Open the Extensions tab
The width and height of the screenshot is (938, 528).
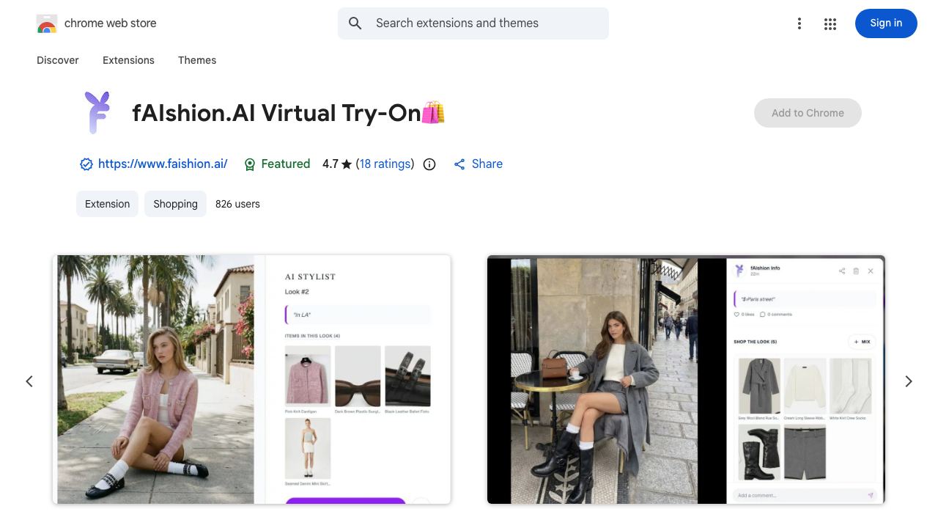(128, 60)
